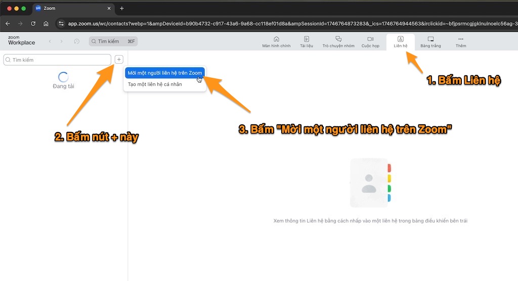Viewport: 518px width, 281px height.
Task: Go to the Cuộc họp meetings tab
Action: pos(370,42)
